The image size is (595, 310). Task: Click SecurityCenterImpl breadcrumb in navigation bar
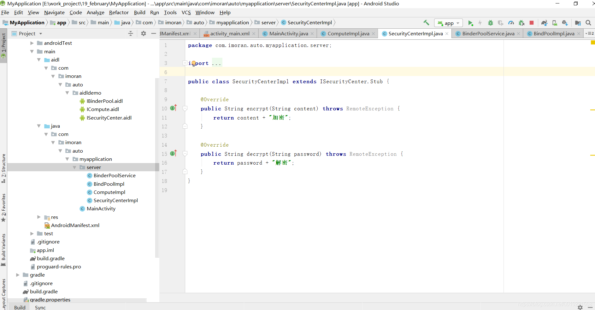pos(306,22)
